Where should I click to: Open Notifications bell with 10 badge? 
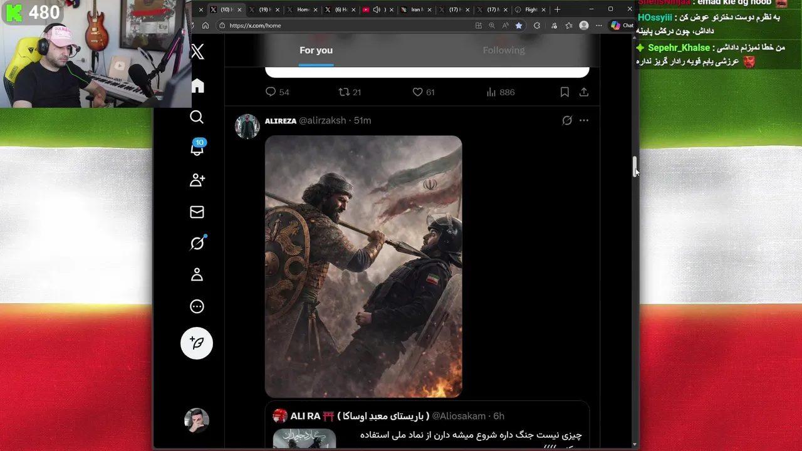[x=197, y=148]
